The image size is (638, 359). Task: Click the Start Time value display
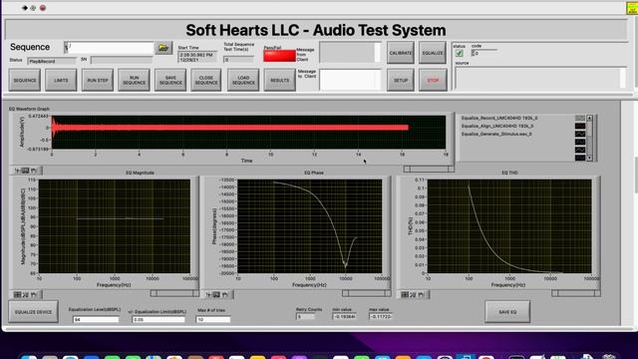[x=197, y=57]
